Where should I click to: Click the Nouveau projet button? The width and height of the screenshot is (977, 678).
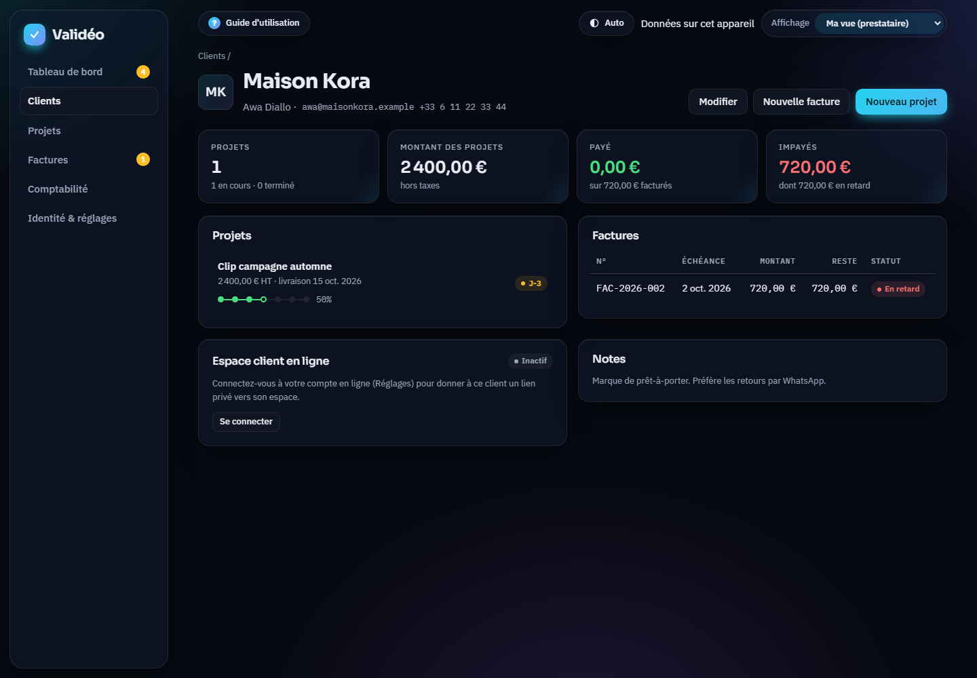(x=901, y=102)
